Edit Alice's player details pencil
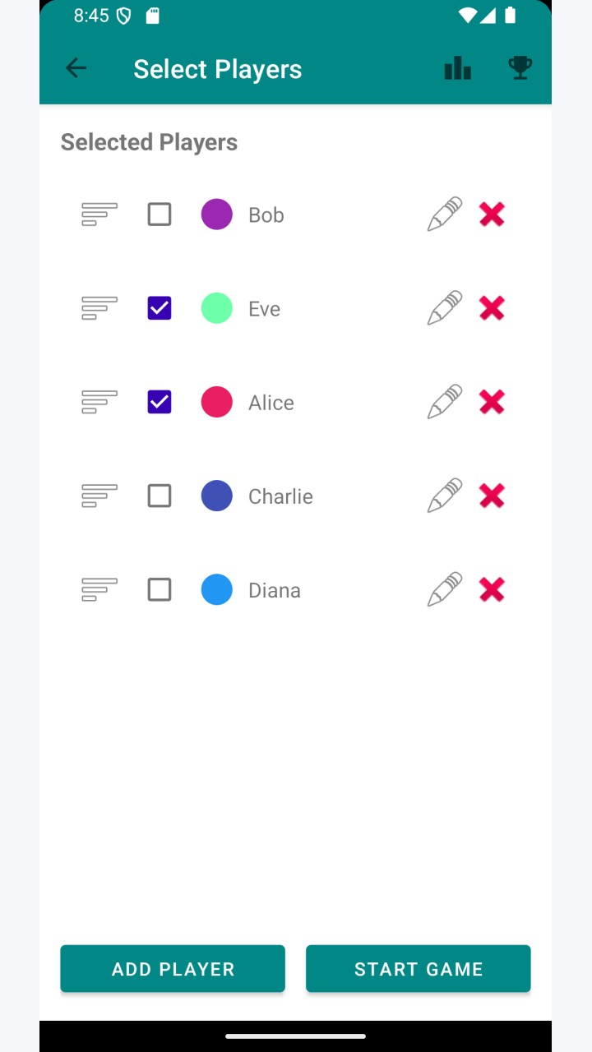This screenshot has height=1052, width=592. click(x=445, y=402)
